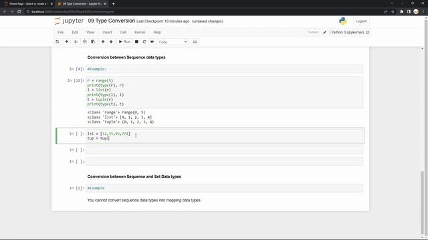
Task: Save the notebook with the floppy icon
Action: 58,41
